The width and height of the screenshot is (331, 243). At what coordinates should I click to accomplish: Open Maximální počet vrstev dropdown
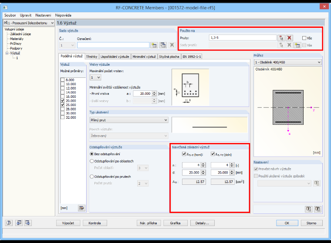coord(95,77)
